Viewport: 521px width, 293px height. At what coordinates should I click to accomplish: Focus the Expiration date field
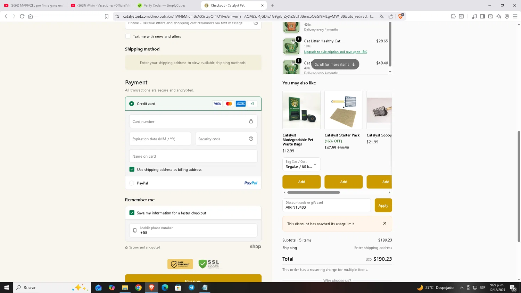tap(160, 139)
